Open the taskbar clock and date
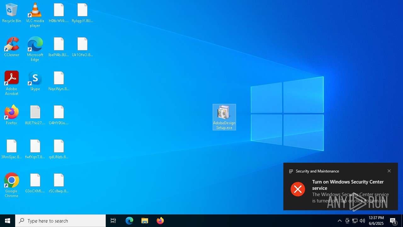This screenshot has width=403, height=227. [376, 221]
